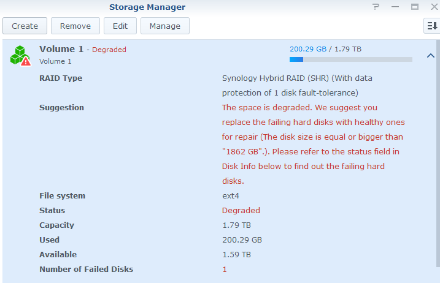
Task: Click the Volume 1 usage progress bar
Action: (350, 59)
